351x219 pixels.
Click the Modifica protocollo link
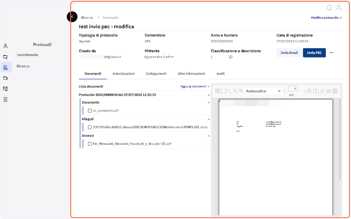[x=325, y=18]
